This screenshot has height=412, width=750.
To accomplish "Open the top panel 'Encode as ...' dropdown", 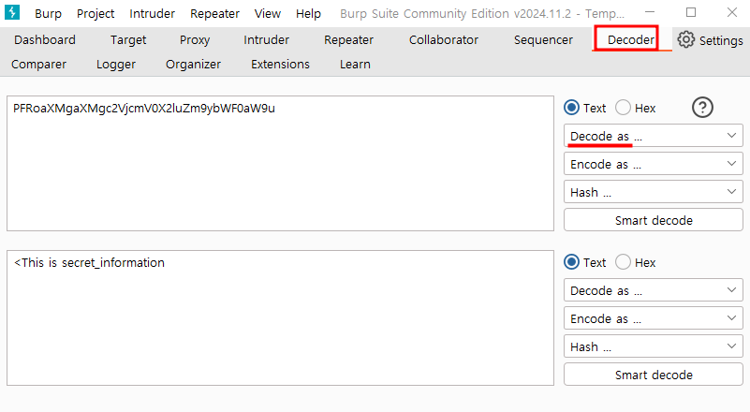I will (654, 164).
